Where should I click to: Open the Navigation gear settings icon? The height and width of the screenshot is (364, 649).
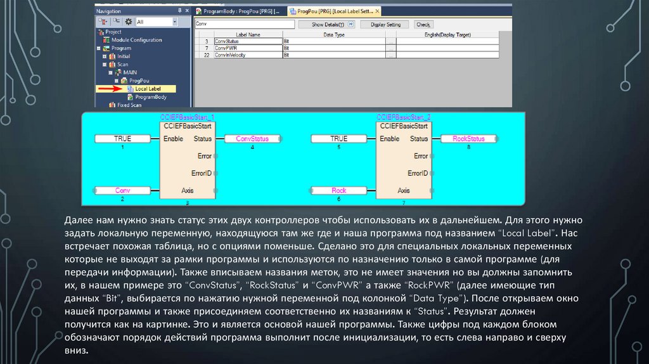pos(129,22)
